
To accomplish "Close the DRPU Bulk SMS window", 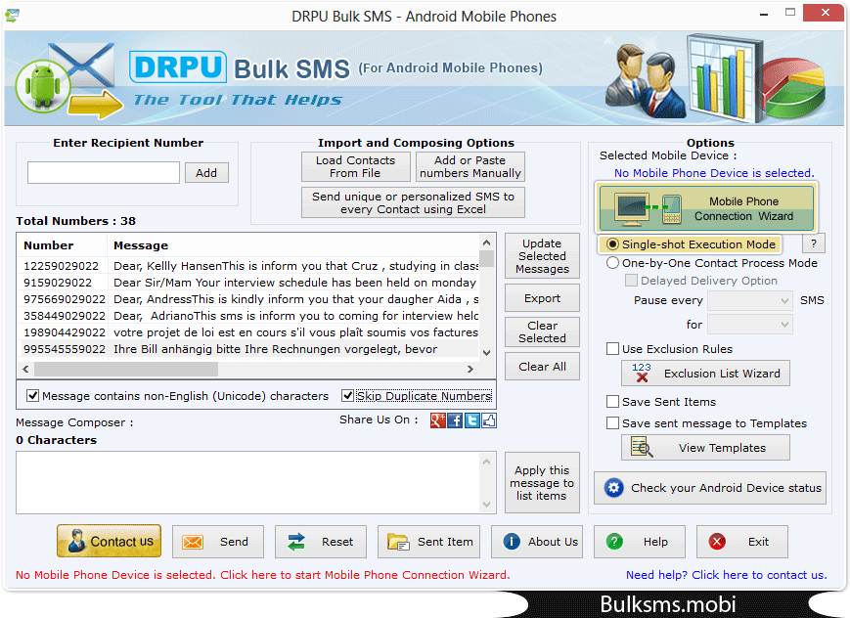I will [x=824, y=13].
